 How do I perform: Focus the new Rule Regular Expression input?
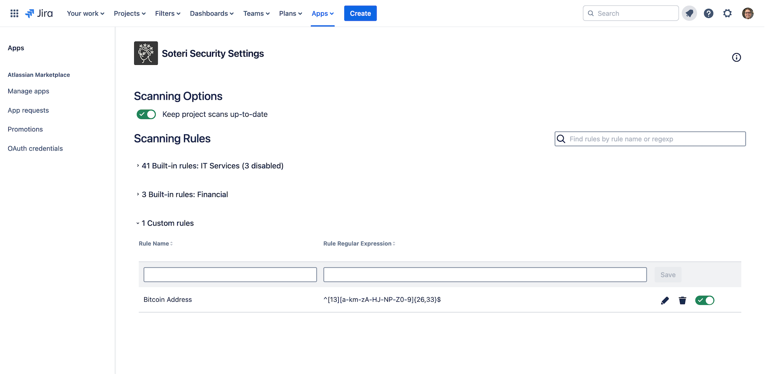coord(485,275)
